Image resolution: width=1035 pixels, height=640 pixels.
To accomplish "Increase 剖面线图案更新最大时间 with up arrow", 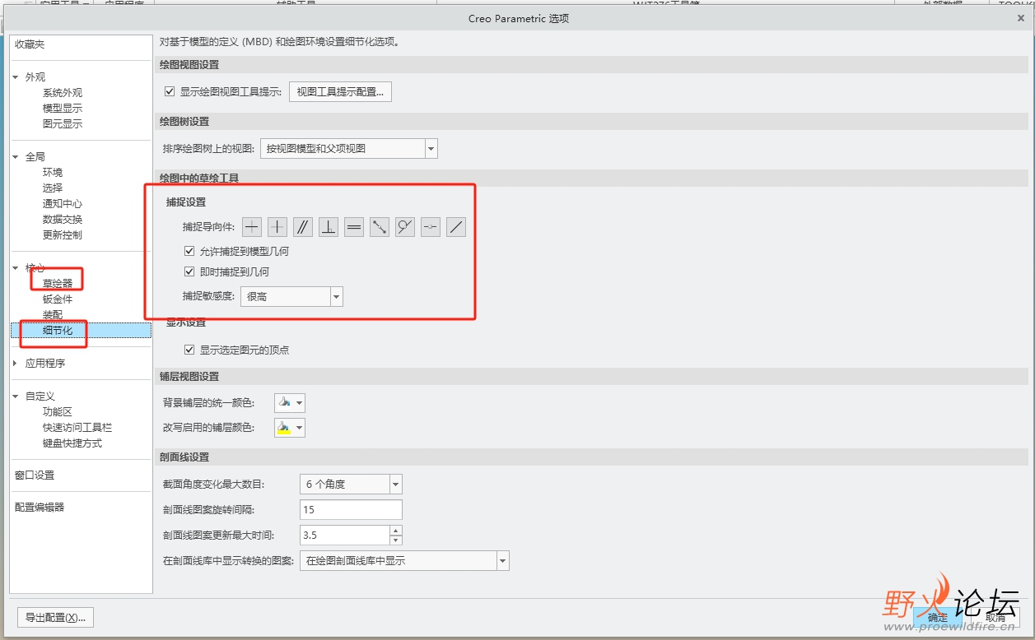I will tap(396, 531).
